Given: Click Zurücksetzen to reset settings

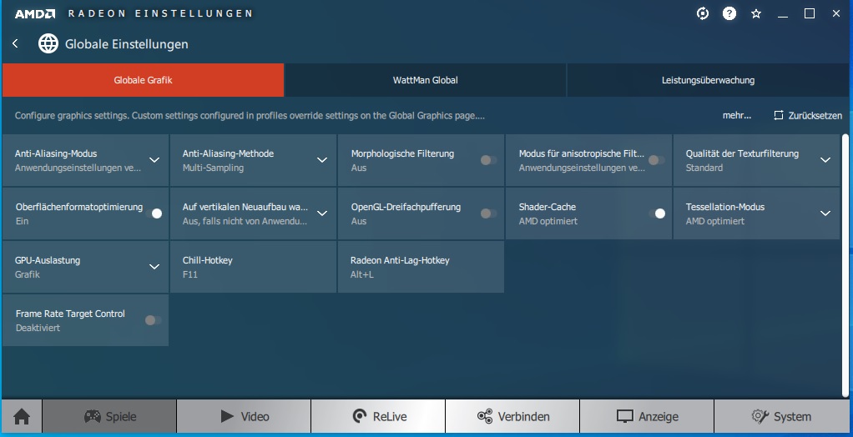Looking at the screenshot, I should (808, 115).
